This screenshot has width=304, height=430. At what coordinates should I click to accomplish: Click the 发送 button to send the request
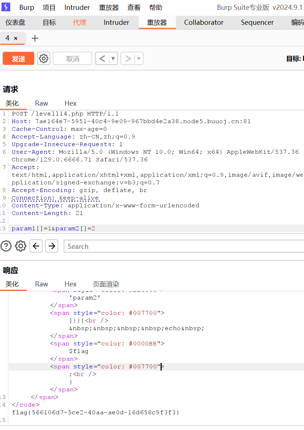(x=18, y=58)
